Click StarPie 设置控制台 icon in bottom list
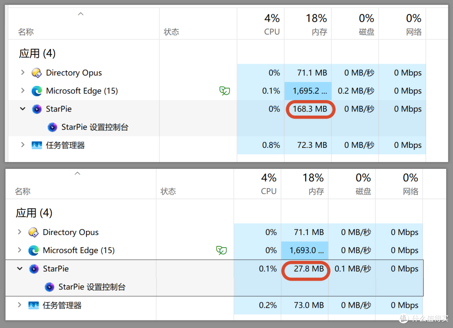Viewport: 453px width, 328px height. point(49,287)
